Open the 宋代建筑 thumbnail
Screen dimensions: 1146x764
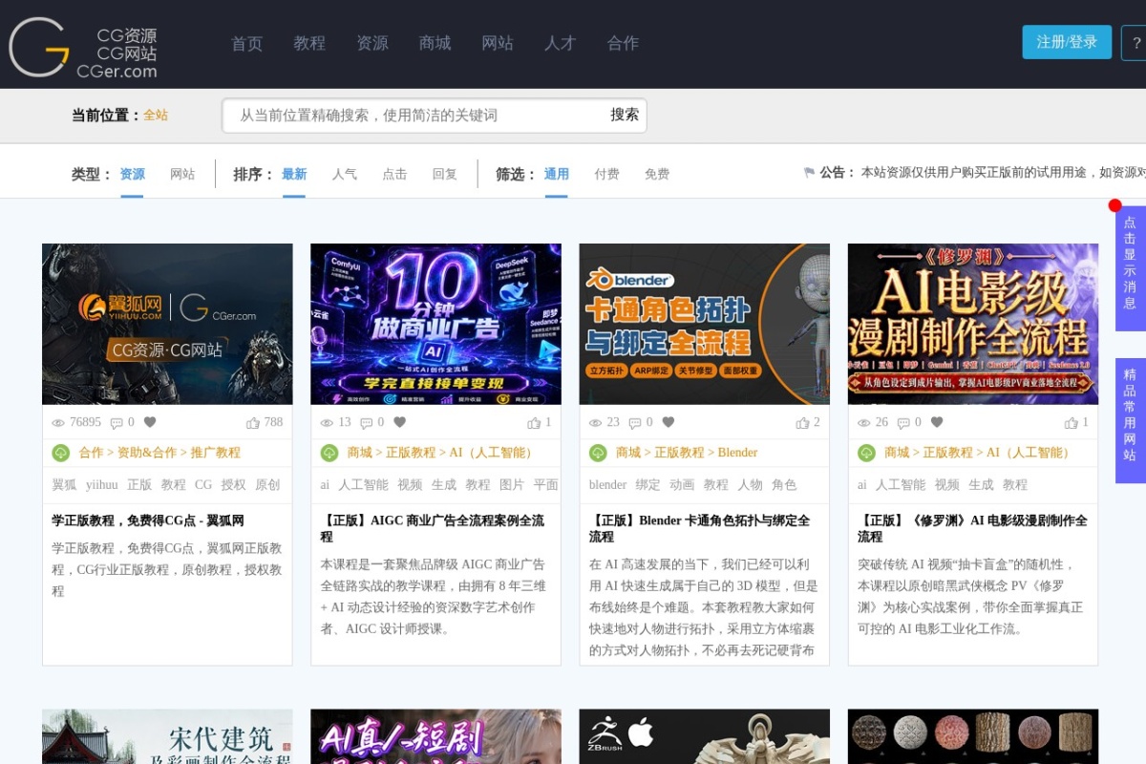167,736
